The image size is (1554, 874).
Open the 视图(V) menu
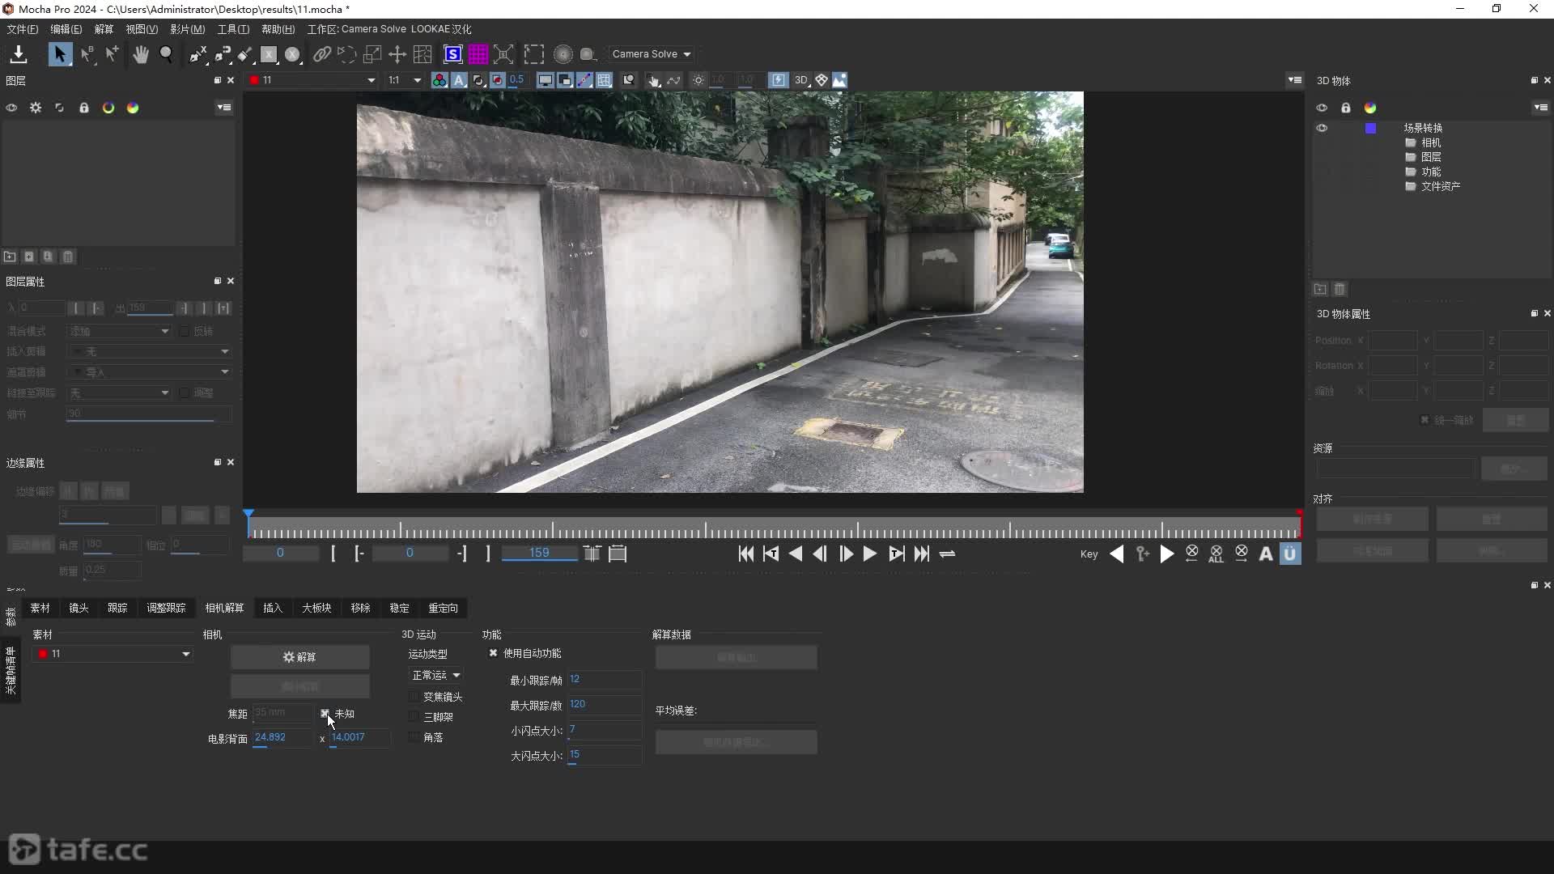coord(141,29)
